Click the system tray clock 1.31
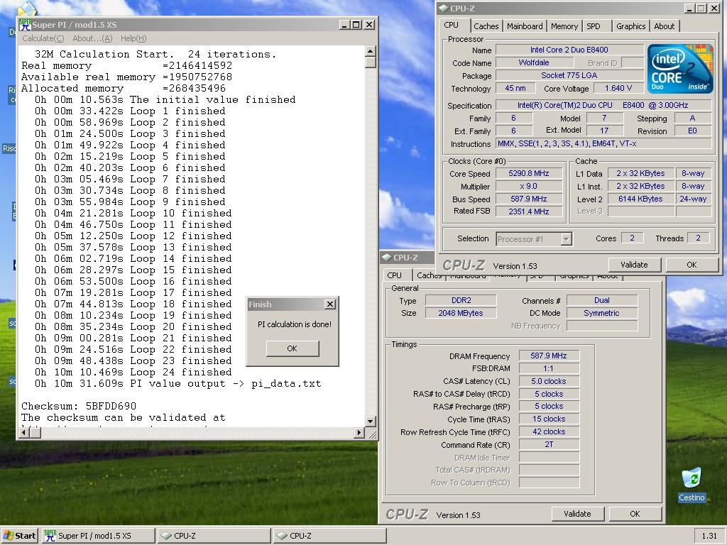727x545 pixels. 709,536
